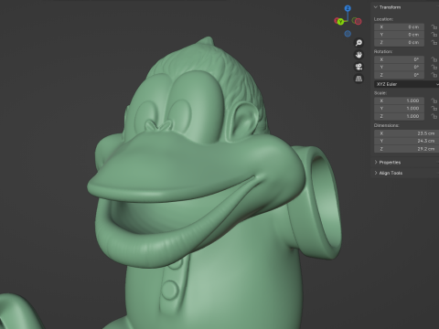Image resolution: width=439 pixels, height=329 pixels.
Task: Lock the Location Y value
Action: pyautogui.click(x=434, y=35)
